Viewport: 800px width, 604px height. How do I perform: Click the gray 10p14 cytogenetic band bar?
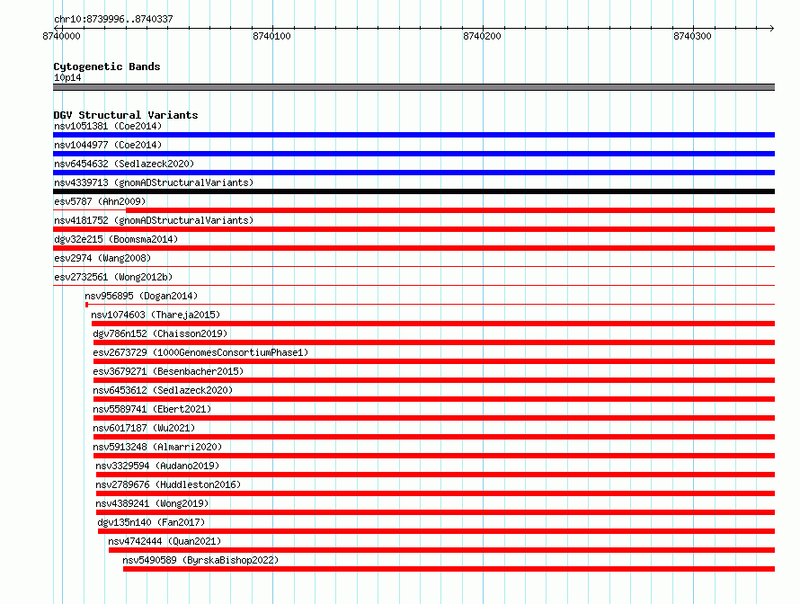click(x=413, y=87)
